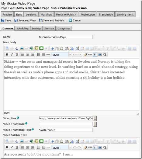Click sidebar text 'Are you ready to hit the mountains?'
This screenshot has width=142, height=159.
click(32, 154)
